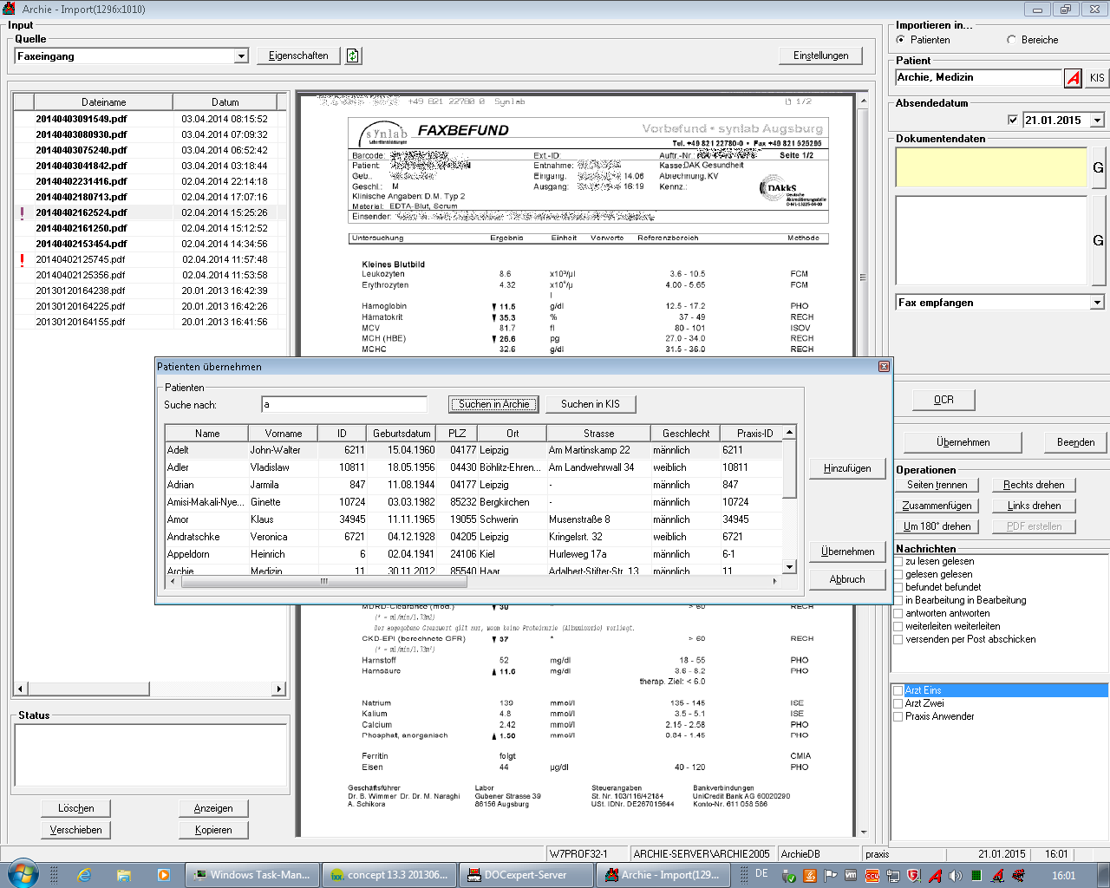Click the Suchen in KIS button

[x=590, y=404]
